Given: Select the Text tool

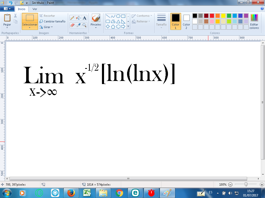Looking at the screenshot, I should 84,18.
